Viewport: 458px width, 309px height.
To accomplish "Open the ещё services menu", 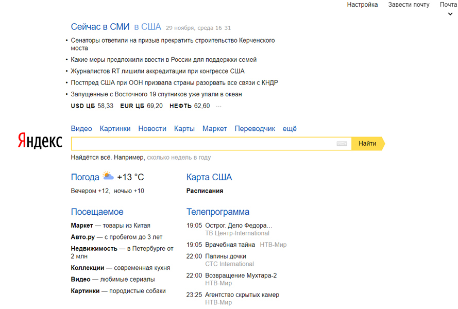I will tap(290, 129).
